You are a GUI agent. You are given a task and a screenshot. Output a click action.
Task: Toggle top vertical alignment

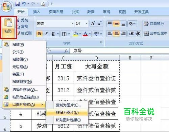[110, 24]
